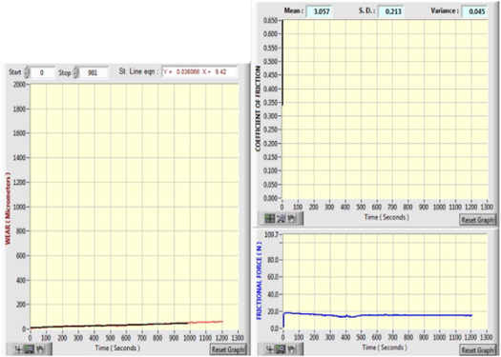Click Reset Graph under Coefficient of Friction graph
The height and width of the screenshot is (357, 501).
pos(477,220)
